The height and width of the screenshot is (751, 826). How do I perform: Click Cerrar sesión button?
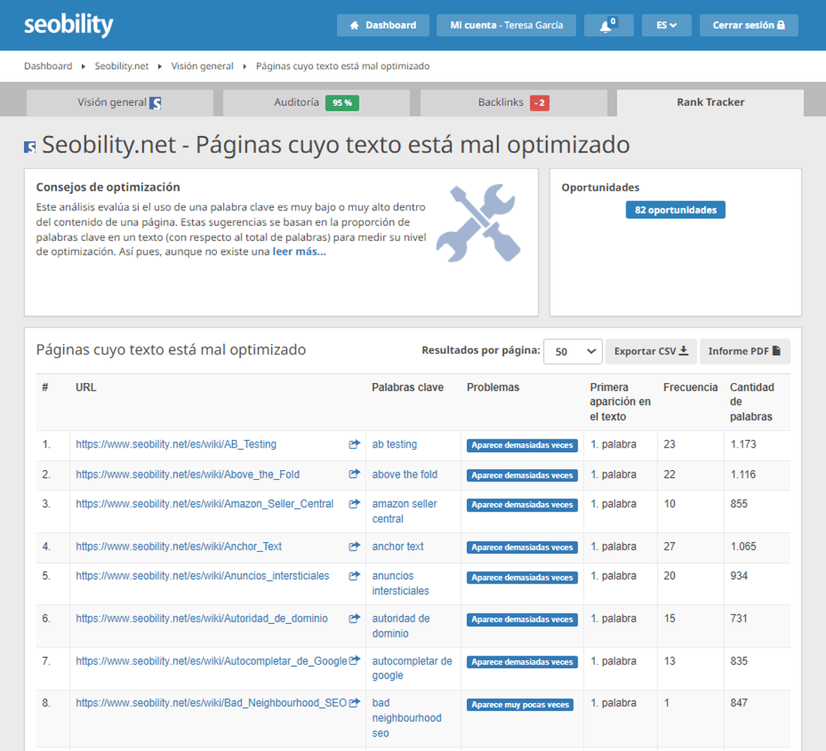[749, 26]
